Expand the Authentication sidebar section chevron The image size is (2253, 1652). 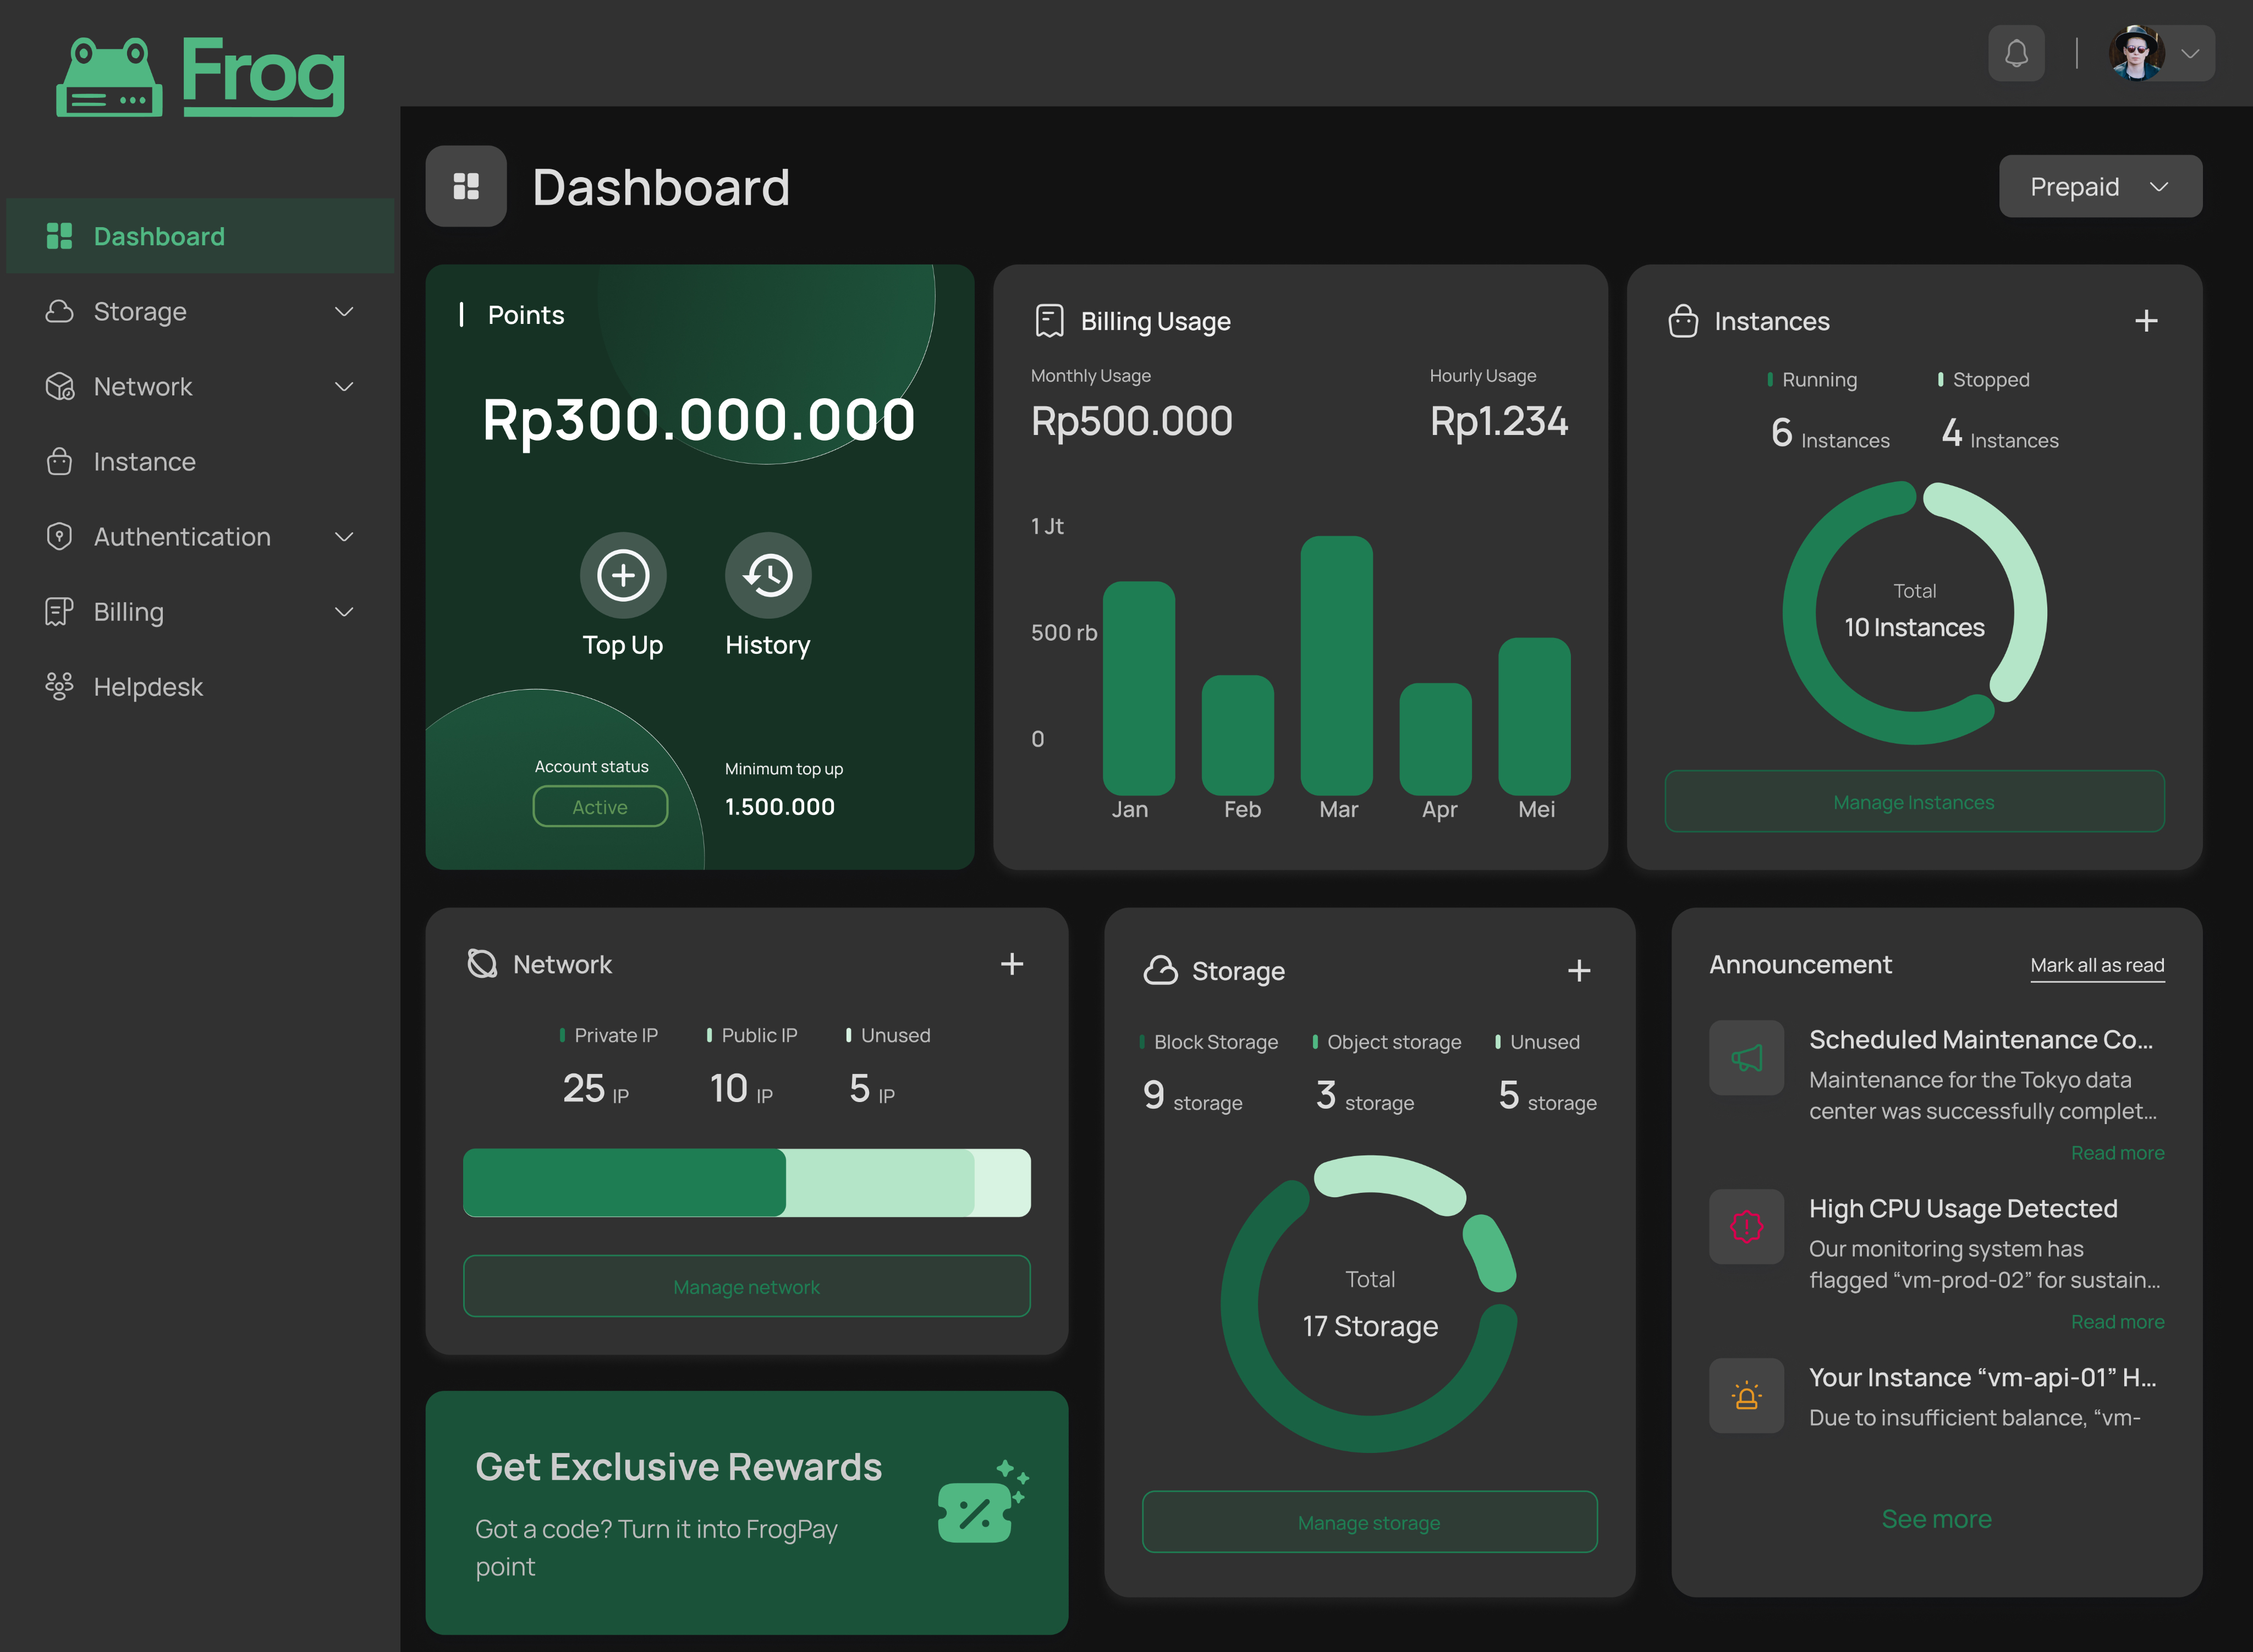(344, 537)
